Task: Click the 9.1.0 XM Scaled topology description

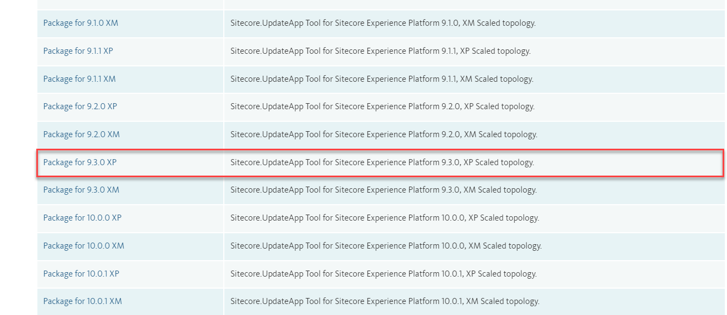Action: 383,23
